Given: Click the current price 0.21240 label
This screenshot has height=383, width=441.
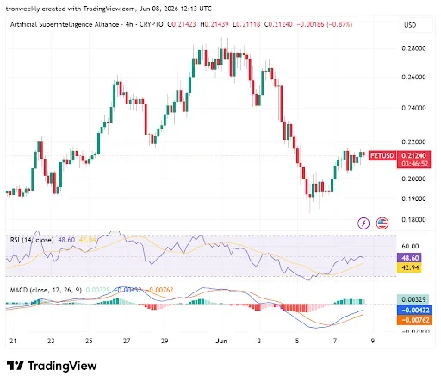Looking at the screenshot, I should tap(413, 155).
